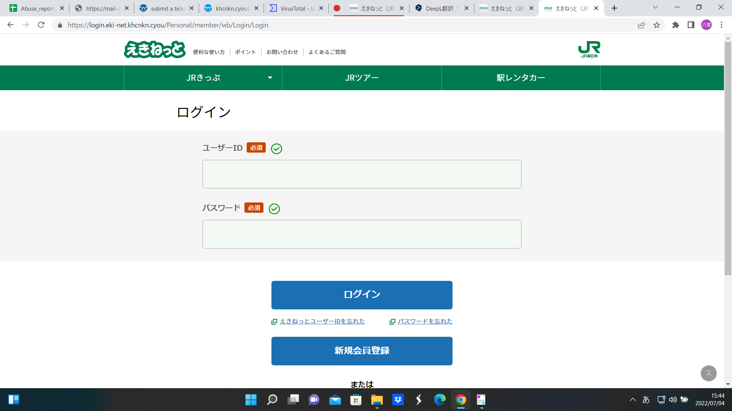Click the えきねっと logo
The width and height of the screenshot is (732, 411).
(x=154, y=49)
